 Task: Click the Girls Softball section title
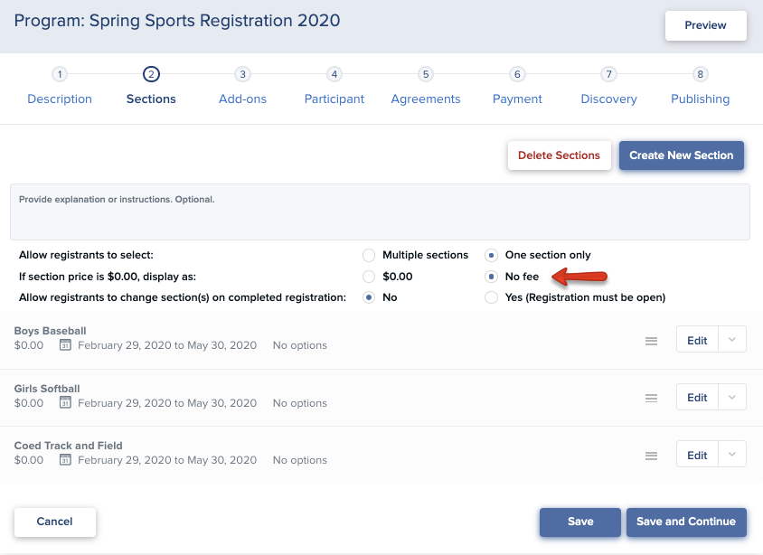[47, 389]
